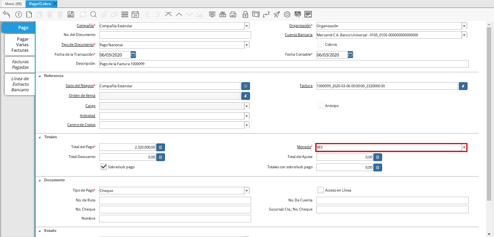Uncheck the Sobre/sub pago checkbox

(104, 167)
